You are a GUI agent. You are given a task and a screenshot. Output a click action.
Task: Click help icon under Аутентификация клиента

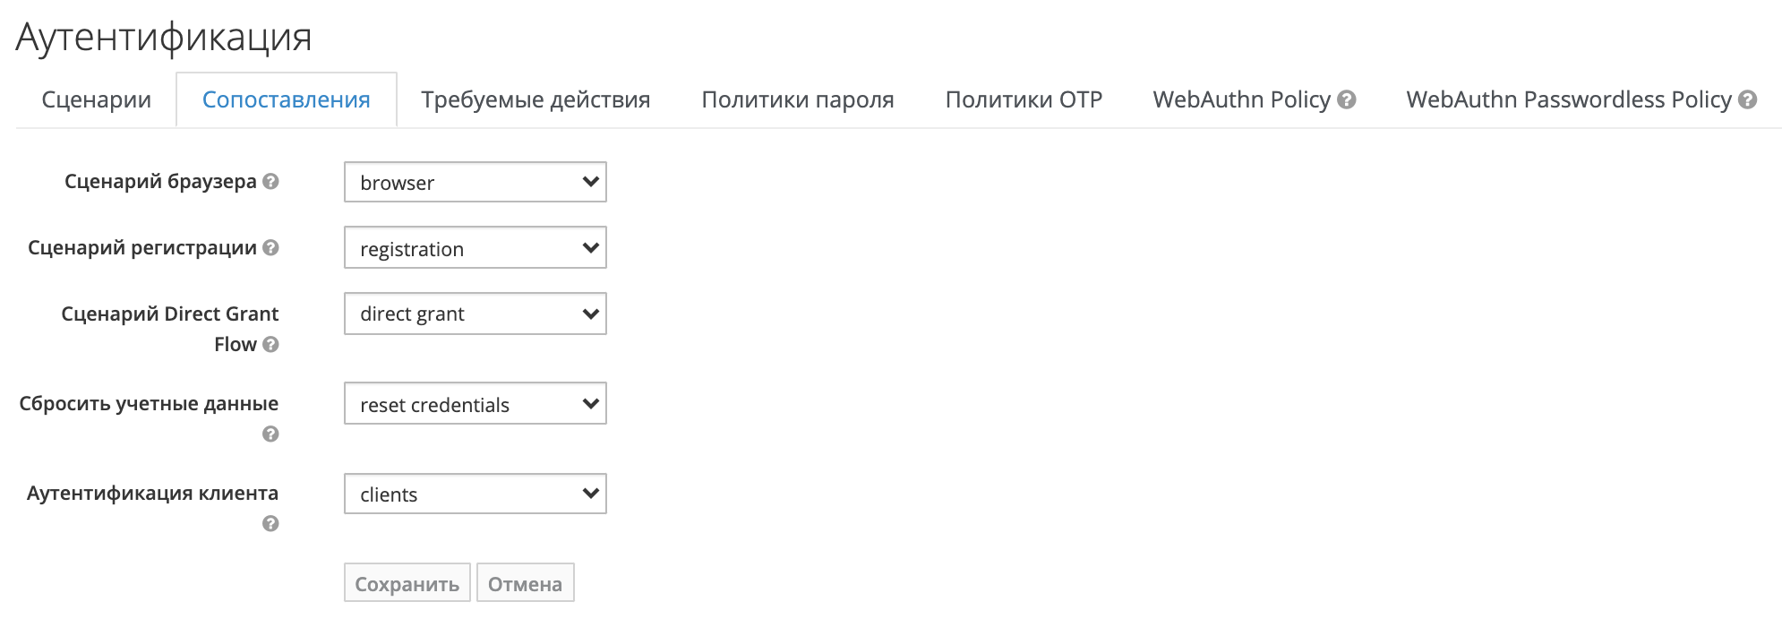pos(270,524)
